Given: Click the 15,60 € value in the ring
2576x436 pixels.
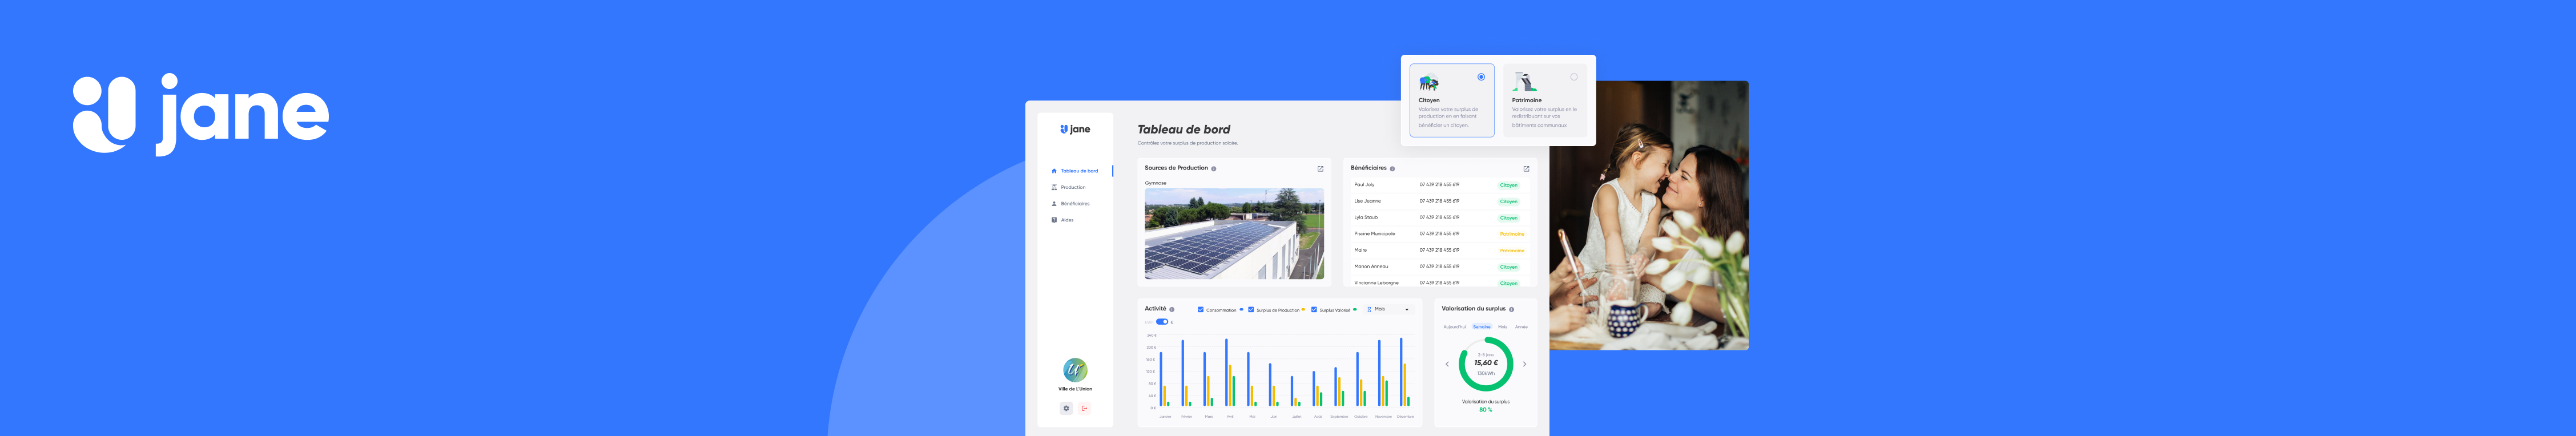Looking at the screenshot, I should click(1486, 363).
